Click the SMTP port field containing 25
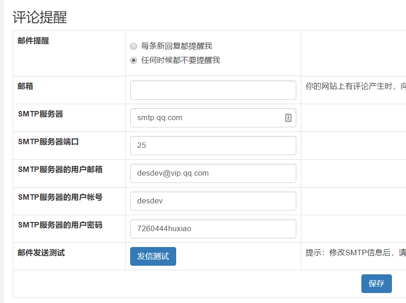406x303 pixels. [213, 146]
